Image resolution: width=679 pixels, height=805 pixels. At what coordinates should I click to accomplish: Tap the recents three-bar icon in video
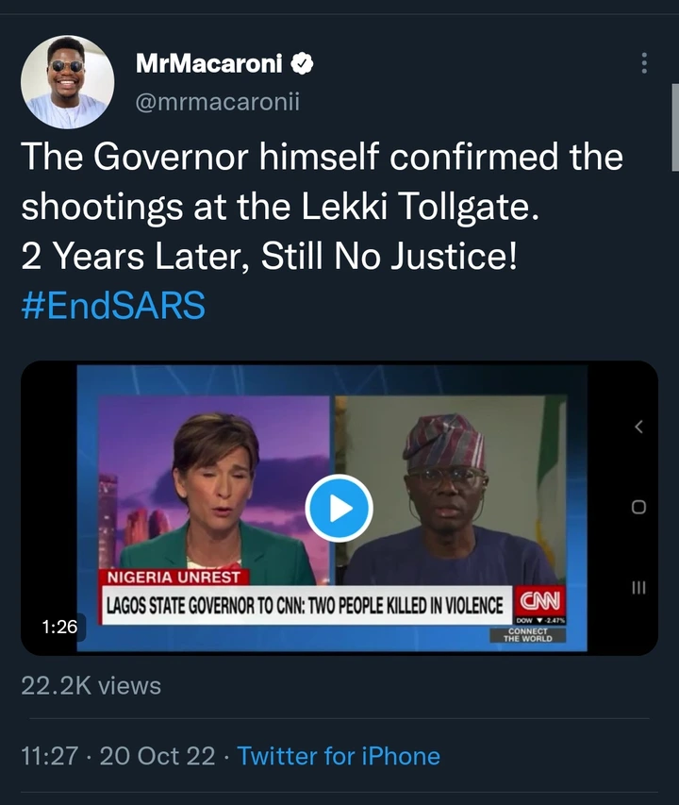click(x=638, y=588)
